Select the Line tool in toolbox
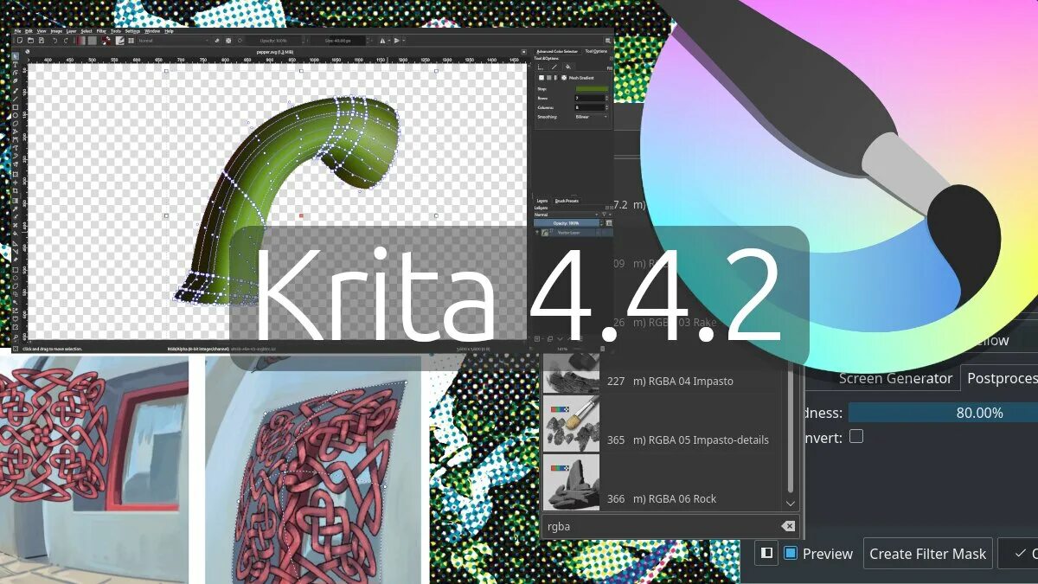Viewport: 1038px width, 584px height. (x=16, y=99)
